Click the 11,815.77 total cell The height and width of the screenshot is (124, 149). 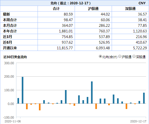[x=65, y=48]
